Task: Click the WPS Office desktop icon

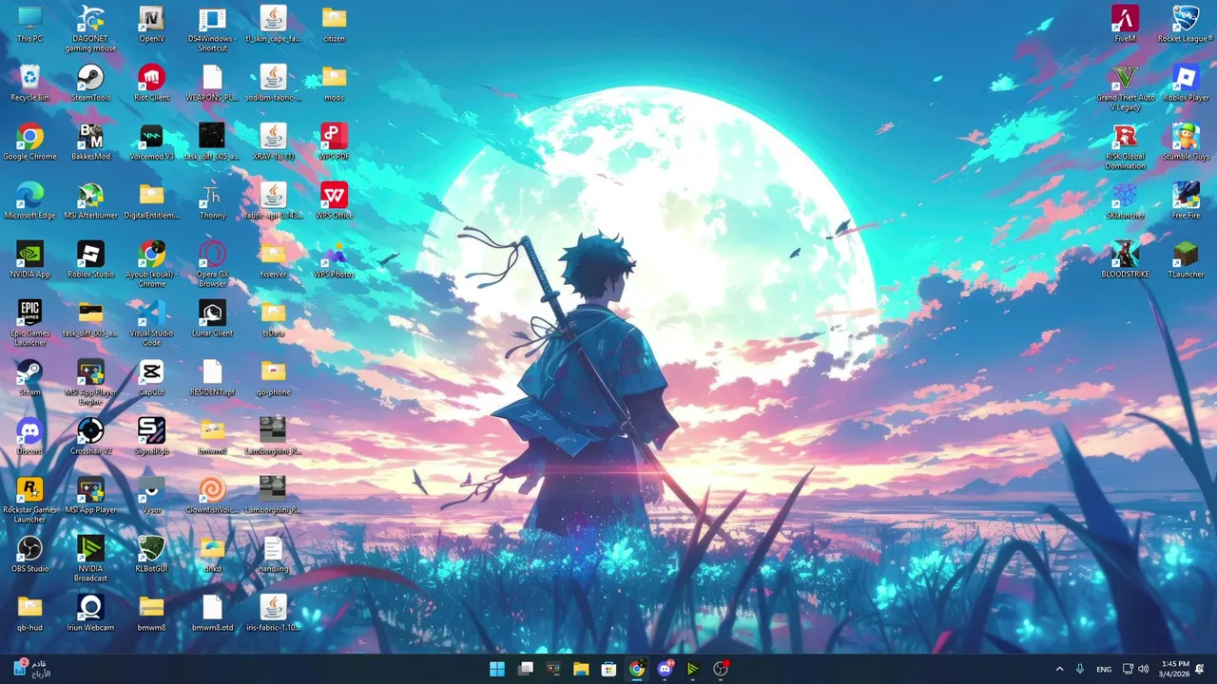Action: tap(334, 201)
